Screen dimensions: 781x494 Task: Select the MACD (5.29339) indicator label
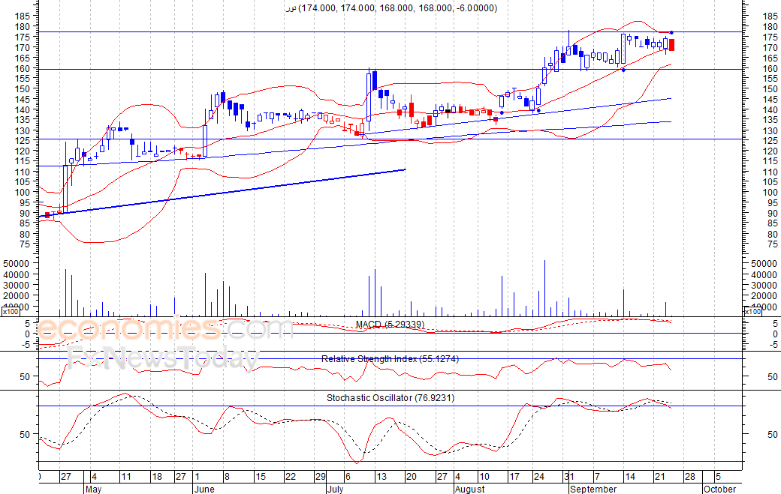coord(390,325)
